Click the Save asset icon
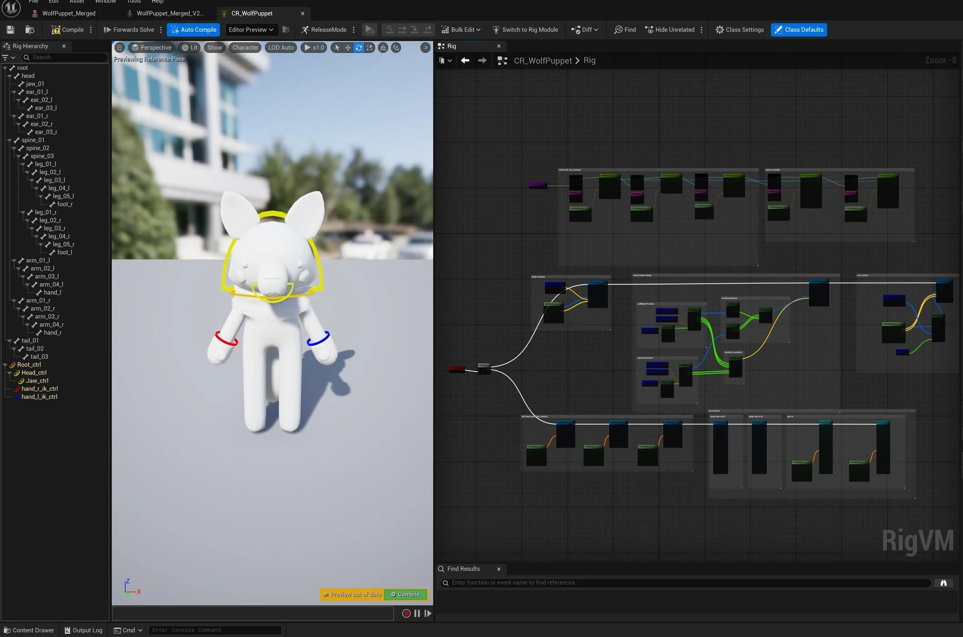The image size is (963, 637). [10, 30]
